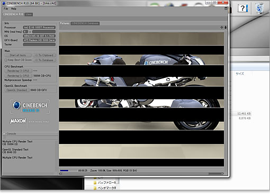Run the Rendering (1 CPU) test
Viewport: 270px width, 194px height.
pos(18,71)
